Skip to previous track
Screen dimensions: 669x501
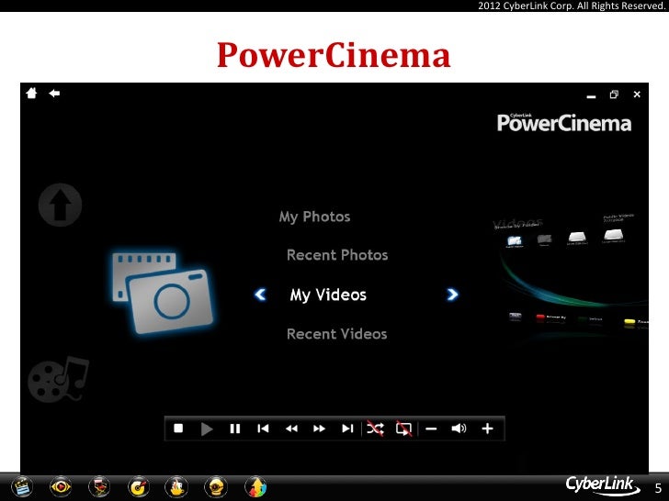click(263, 429)
